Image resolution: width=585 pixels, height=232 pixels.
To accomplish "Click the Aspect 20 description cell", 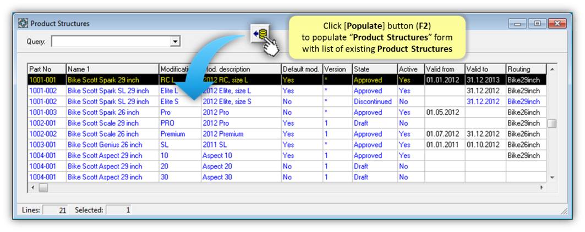I will (241, 166).
